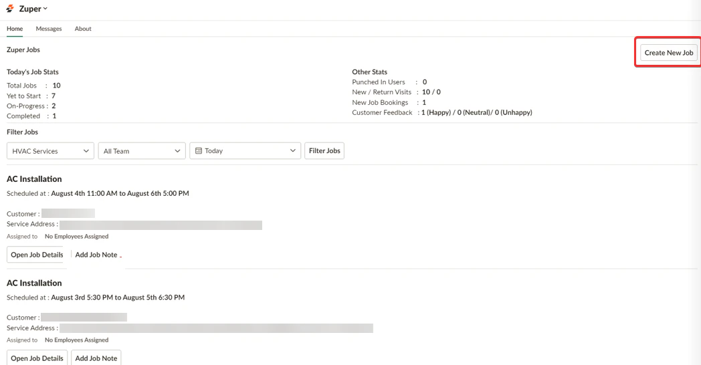The height and width of the screenshot is (365, 701).
Task: Select No Employees Assigned under August 4th job
Action: (76, 237)
